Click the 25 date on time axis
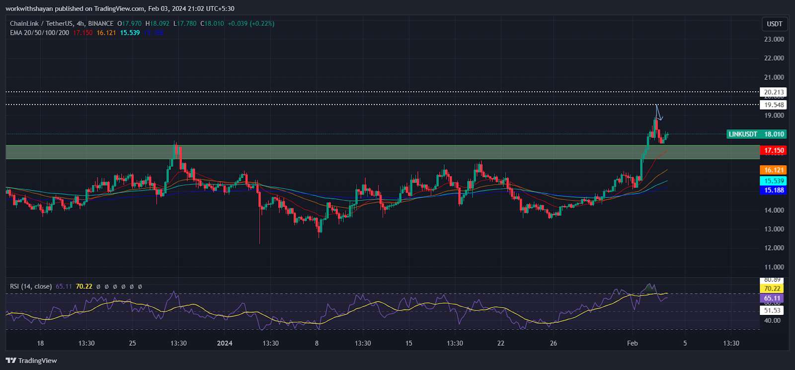Viewport: 795px width, 370px height. click(x=132, y=343)
